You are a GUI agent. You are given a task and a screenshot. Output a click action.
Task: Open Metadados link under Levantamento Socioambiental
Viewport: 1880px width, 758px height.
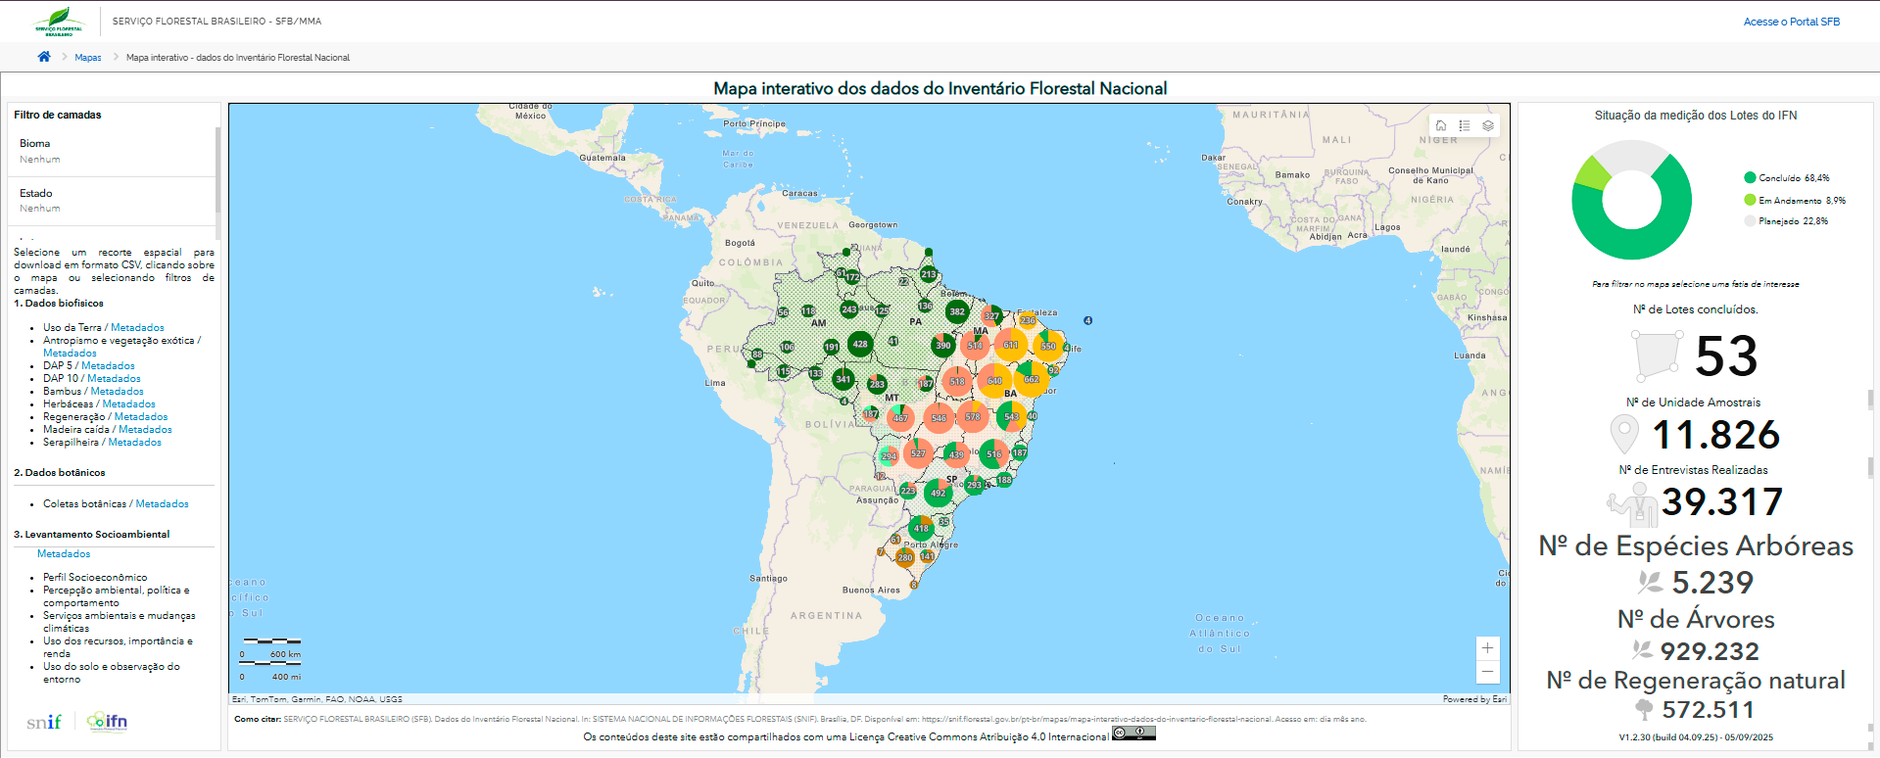click(x=64, y=554)
